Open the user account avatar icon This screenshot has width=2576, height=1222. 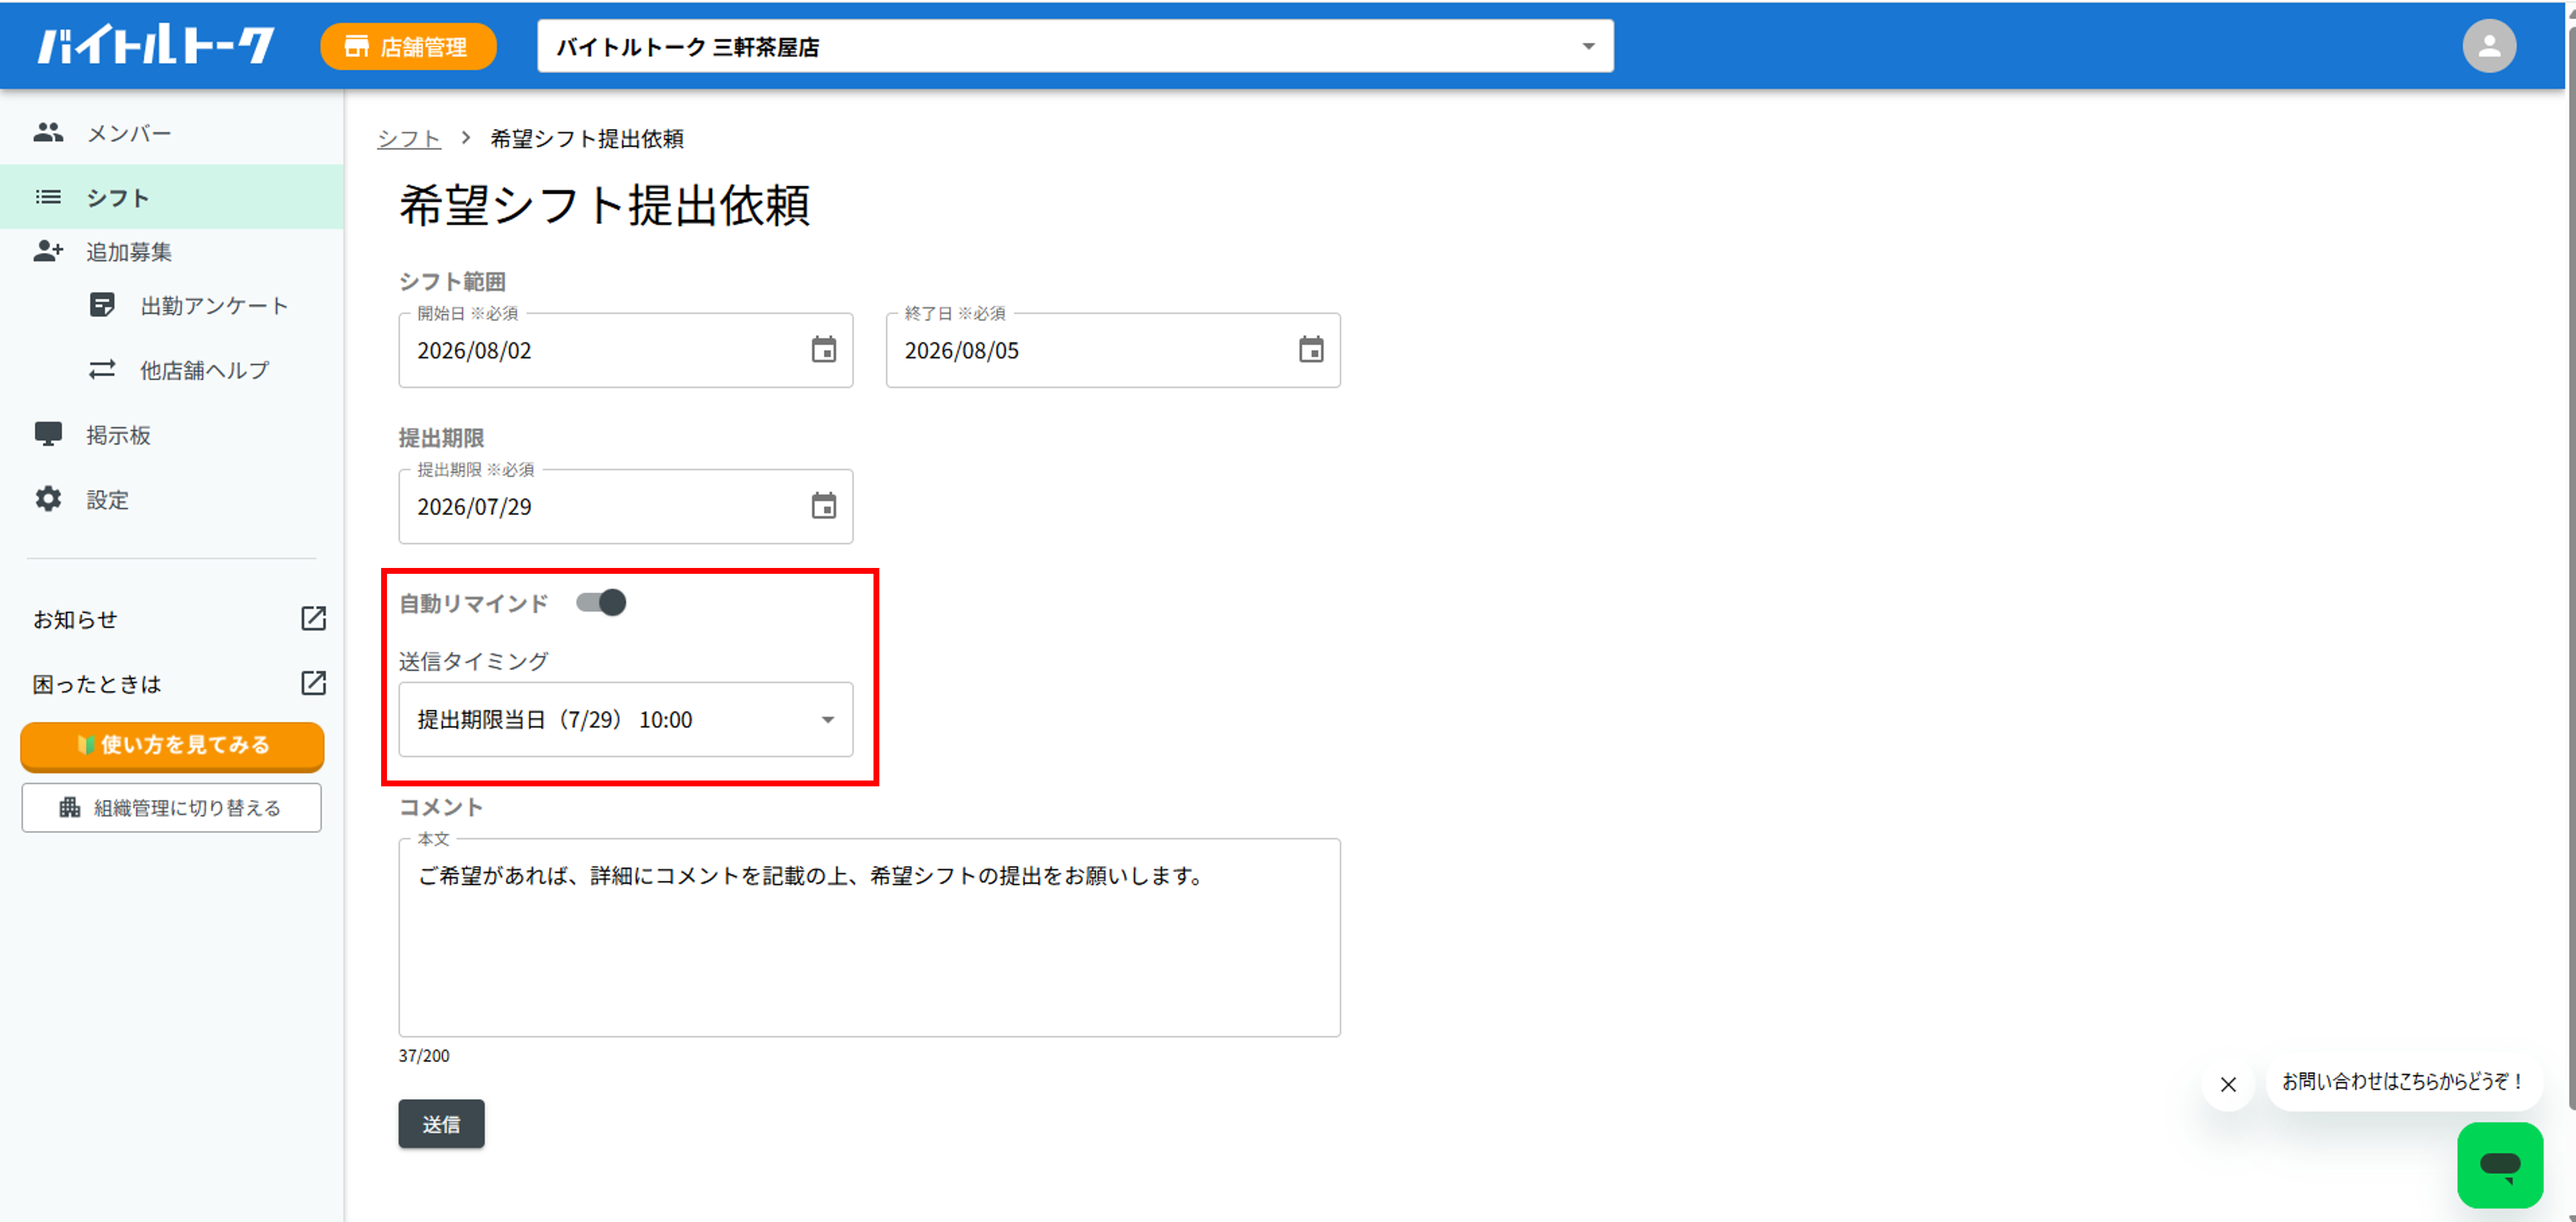[x=2488, y=46]
